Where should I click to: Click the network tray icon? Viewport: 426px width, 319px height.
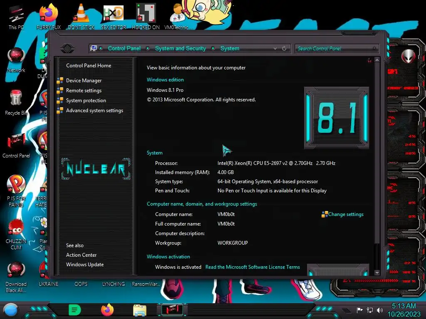pos(370,310)
